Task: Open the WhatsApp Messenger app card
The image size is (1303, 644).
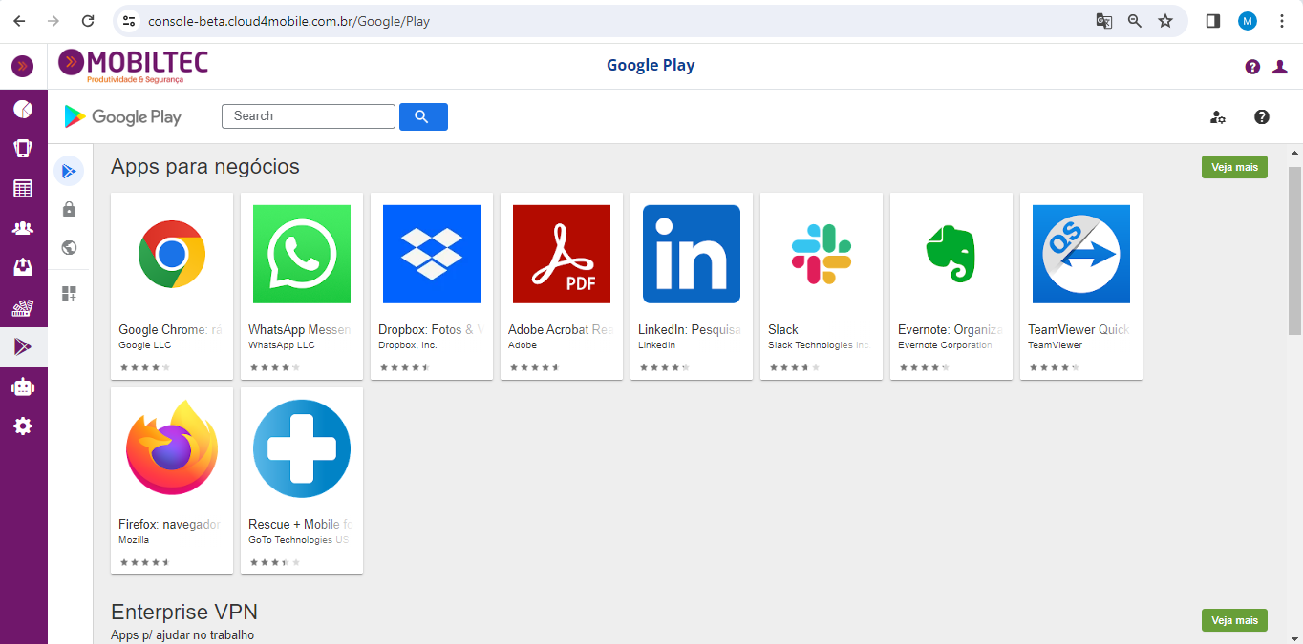Action: click(x=302, y=286)
